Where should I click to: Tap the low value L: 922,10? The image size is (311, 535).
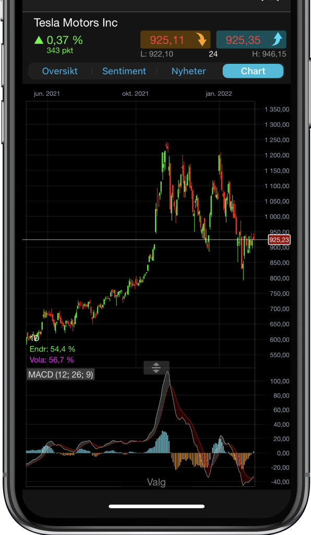click(157, 54)
